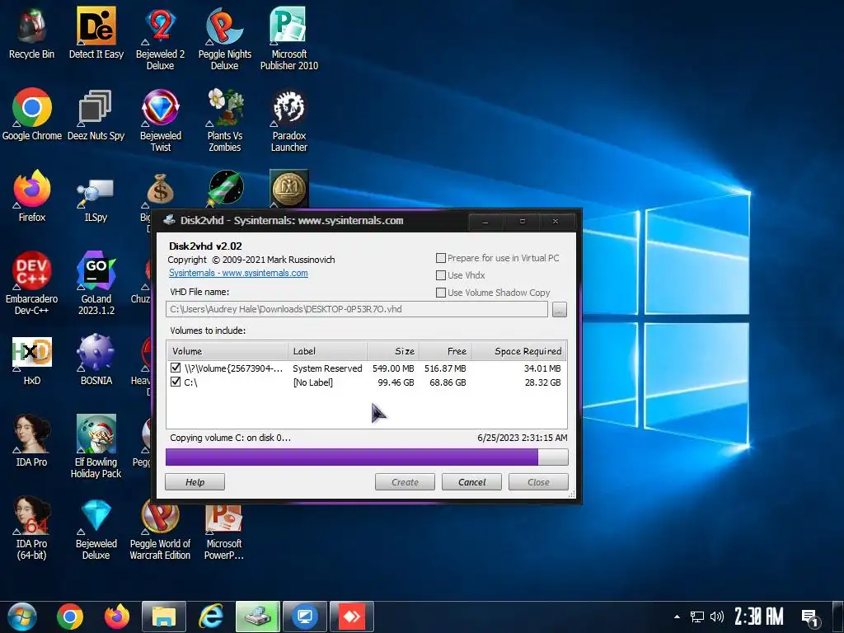Image resolution: width=844 pixels, height=633 pixels.
Task: Open the taskbar clock showing 2:30 AM
Action: [x=759, y=617]
